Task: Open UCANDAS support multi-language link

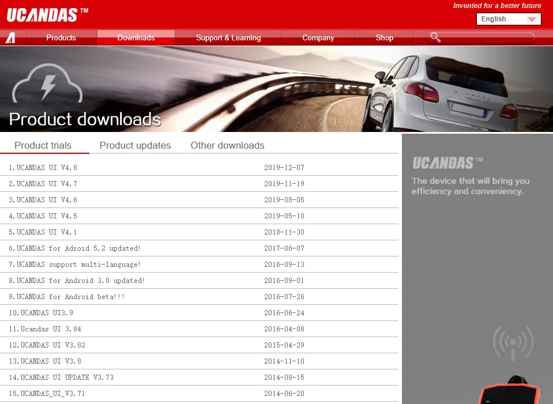Action: pos(75,265)
